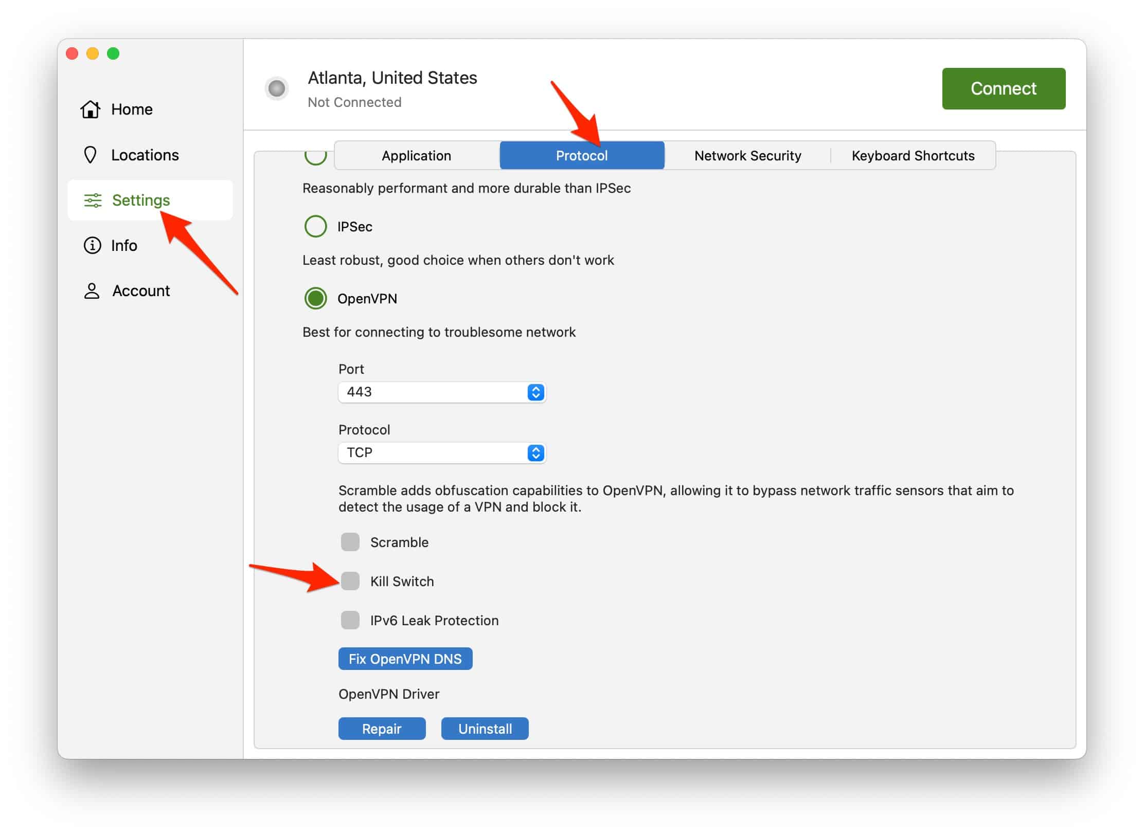This screenshot has width=1144, height=835.
Task: Close the window with red button
Action: click(x=72, y=53)
